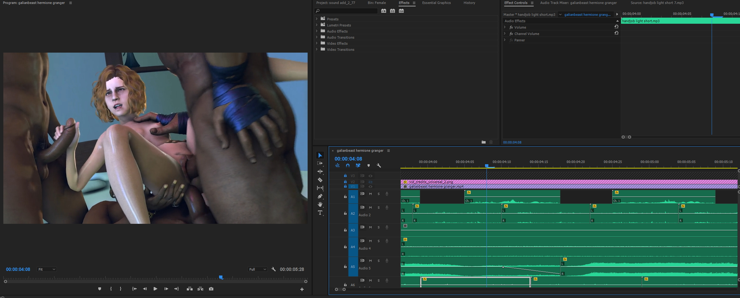Select the Pen tool
740x298 pixels.
click(320, 196)
